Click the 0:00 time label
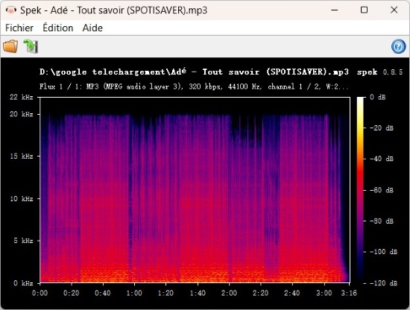The image size is (410, 310). 40,293
